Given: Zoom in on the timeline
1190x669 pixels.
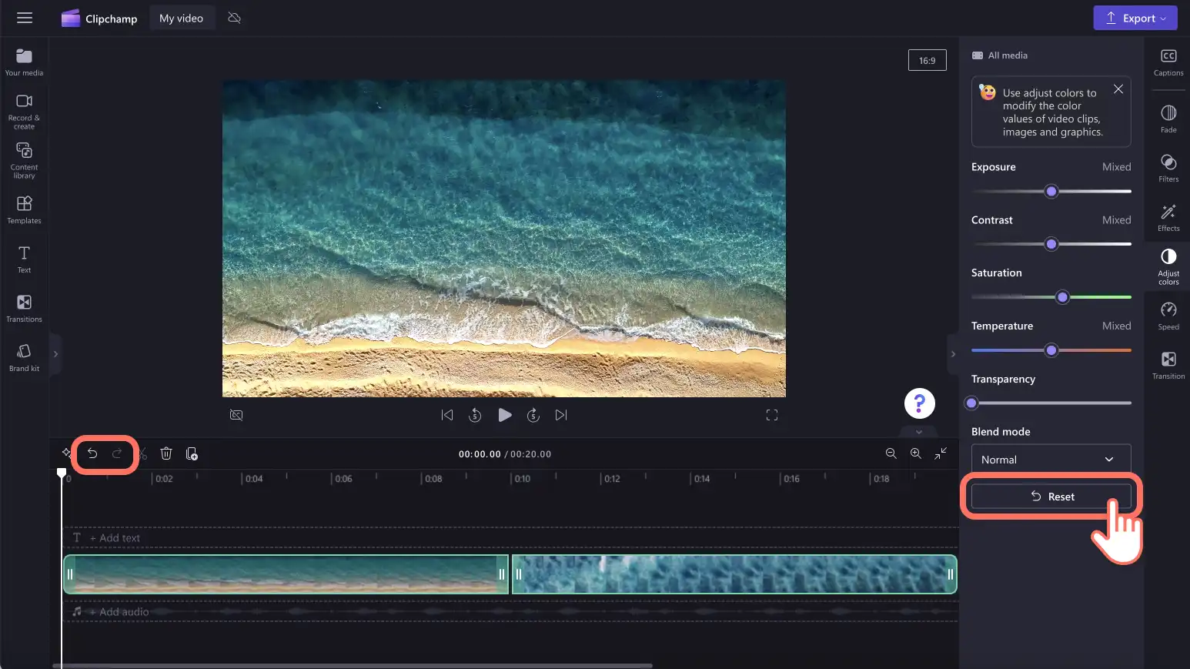Looking at the screenshot, I should pyautogui.click(x=916, y=453).
